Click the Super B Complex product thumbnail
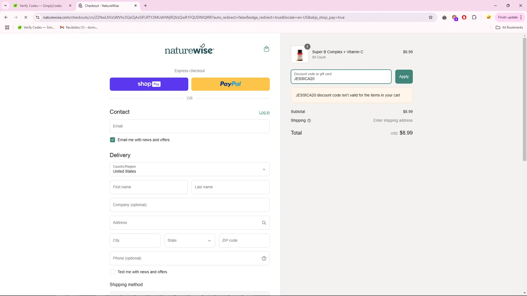This screenshot has height=296, width=527. pyautogui.click(x=300, y=54)
